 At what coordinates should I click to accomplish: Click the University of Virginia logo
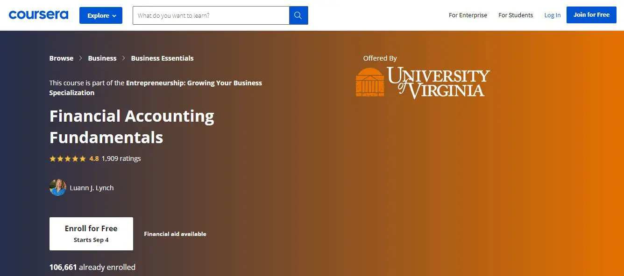(x=422, y=83)
